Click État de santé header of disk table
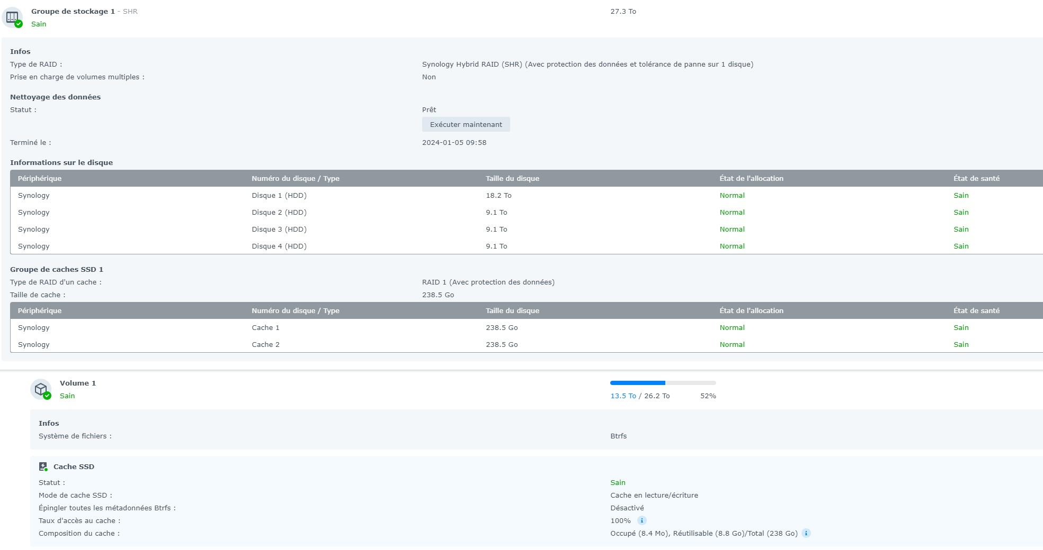Viewport: 1043px width, 550px height. click(x=976, y=178)
